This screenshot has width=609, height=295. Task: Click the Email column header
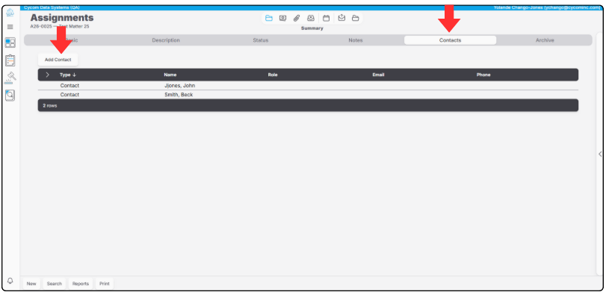click(378, 75)
